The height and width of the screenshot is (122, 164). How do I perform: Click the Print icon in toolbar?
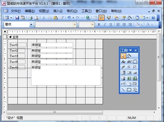click(31, 18)
